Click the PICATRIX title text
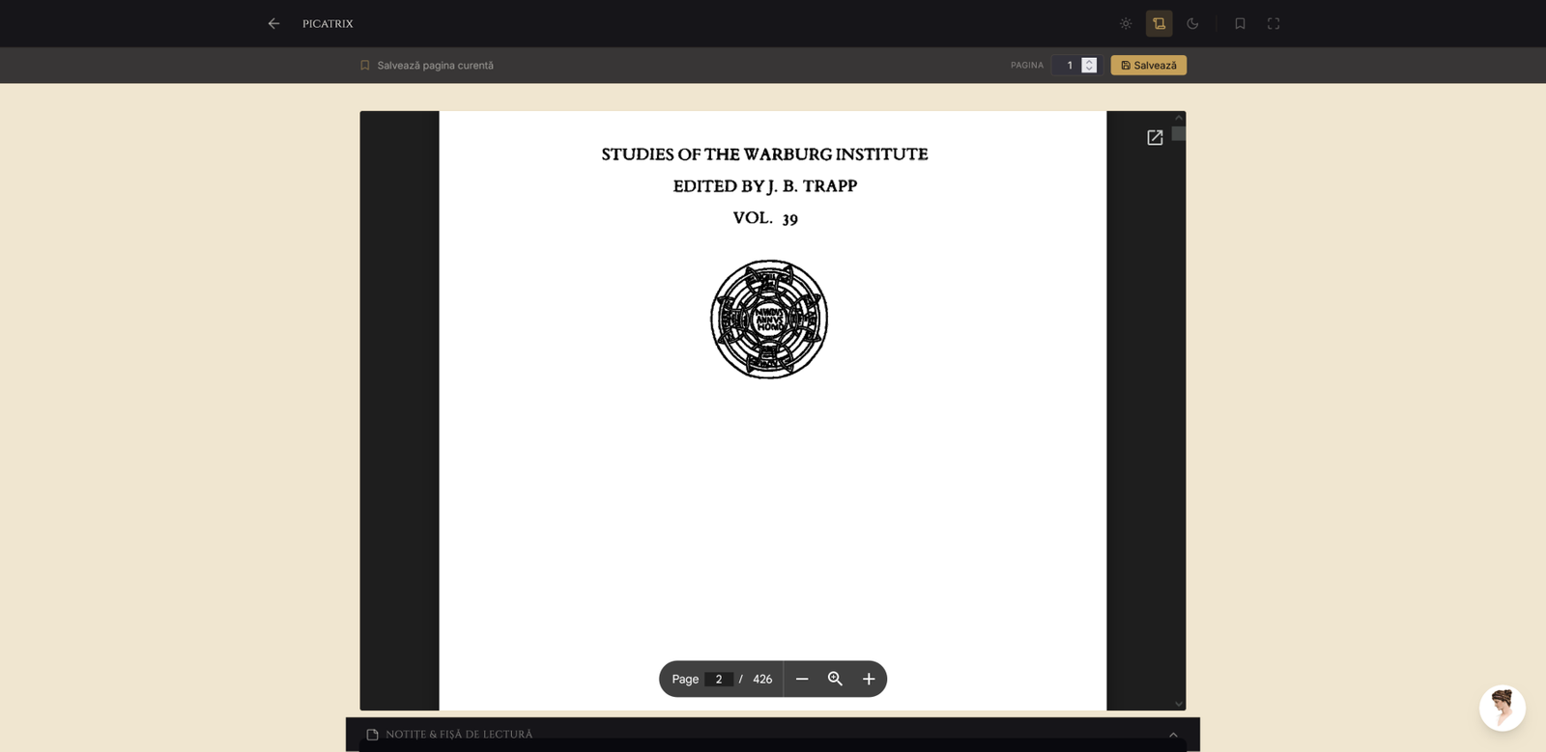Viewport: 1546px width, 752px height. click(x=328, y=24)
